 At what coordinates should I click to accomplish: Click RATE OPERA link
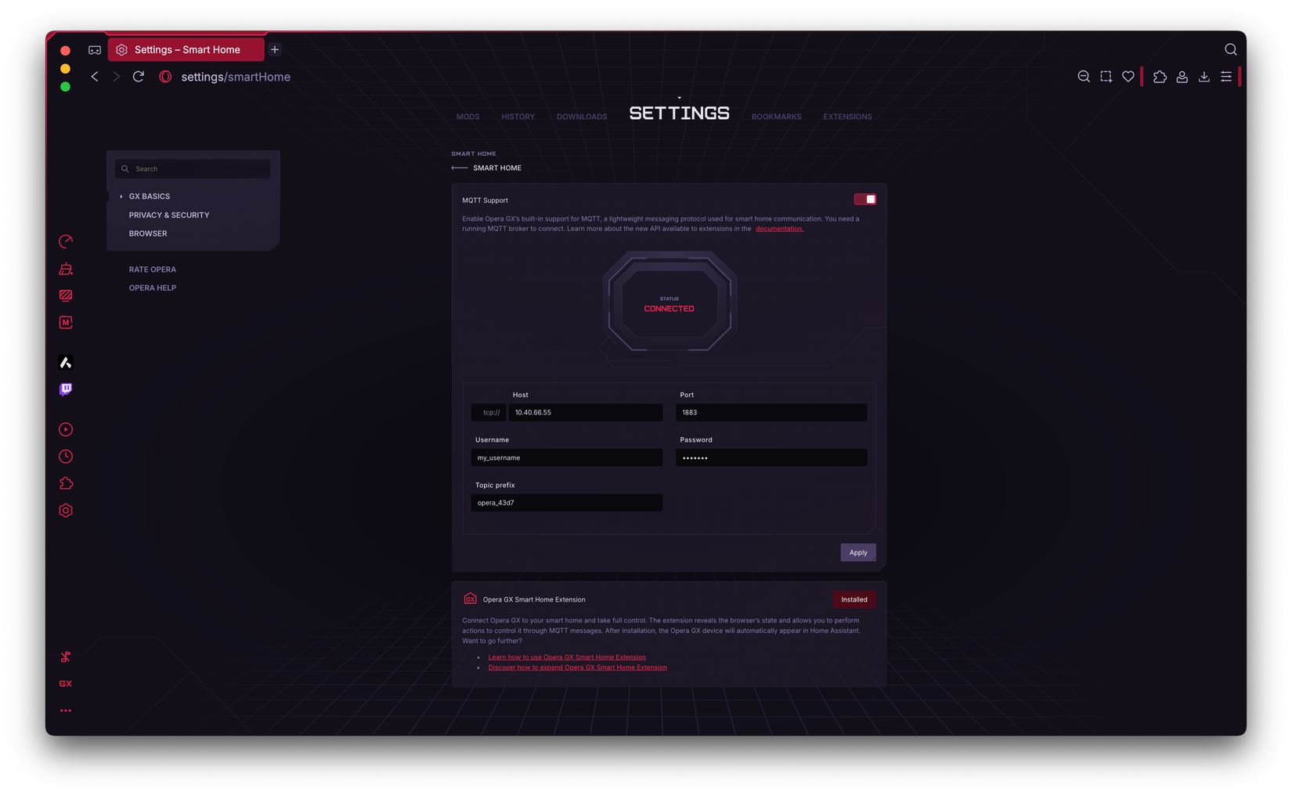pos(153,270)
